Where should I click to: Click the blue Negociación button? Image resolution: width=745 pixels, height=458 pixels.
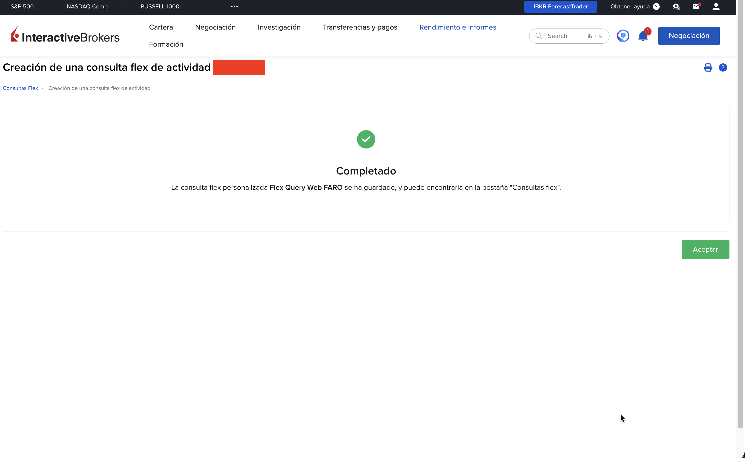pyautogui.click(x=689, y=36)
